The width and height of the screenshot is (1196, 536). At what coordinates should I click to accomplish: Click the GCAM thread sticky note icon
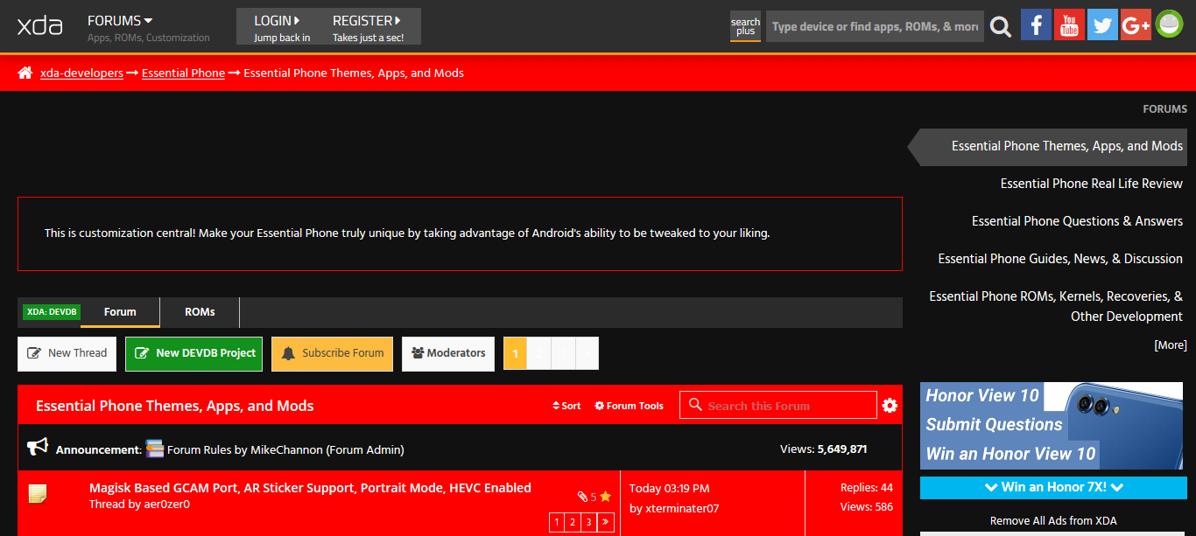pyautogui.click(x=38, y=494)
